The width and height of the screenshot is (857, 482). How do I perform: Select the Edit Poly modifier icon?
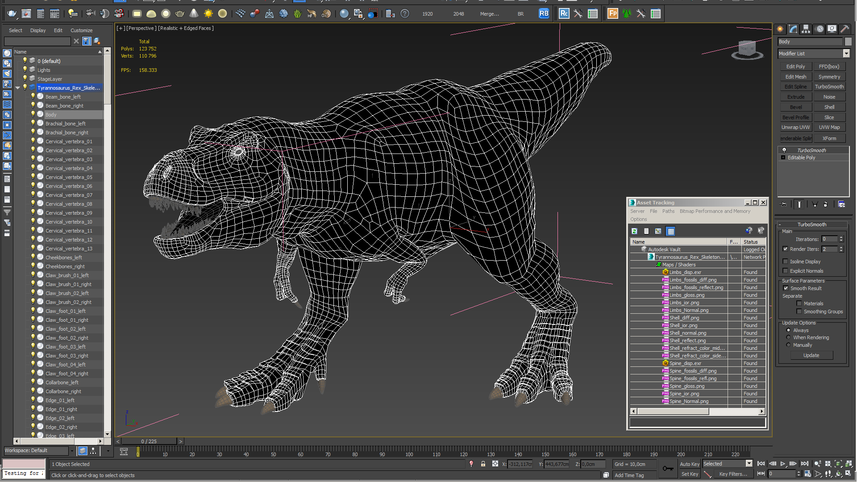[795, 66]
